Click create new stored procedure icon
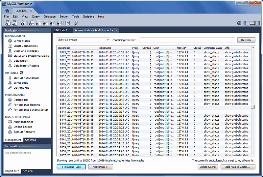Image resolution: width=263 pixels, height=177 pixels. (x=53, y=23)
